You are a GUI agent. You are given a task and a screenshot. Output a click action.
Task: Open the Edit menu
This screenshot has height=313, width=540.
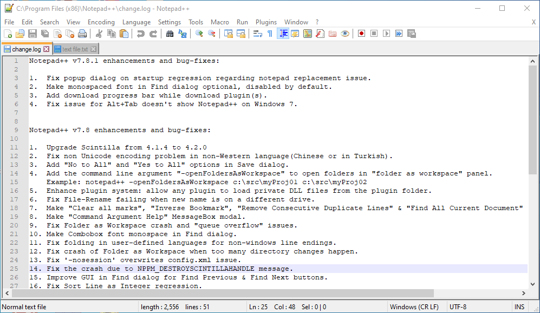click(x=27, y=22)
